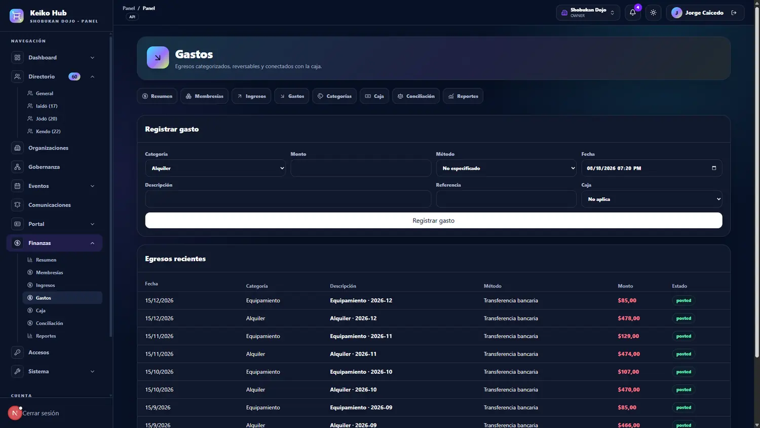Image resolution: width=760 pixels, height=428 pixels.
Task: Click the calendar picker icon in Fecha field
Action: (x=714, y=168)
